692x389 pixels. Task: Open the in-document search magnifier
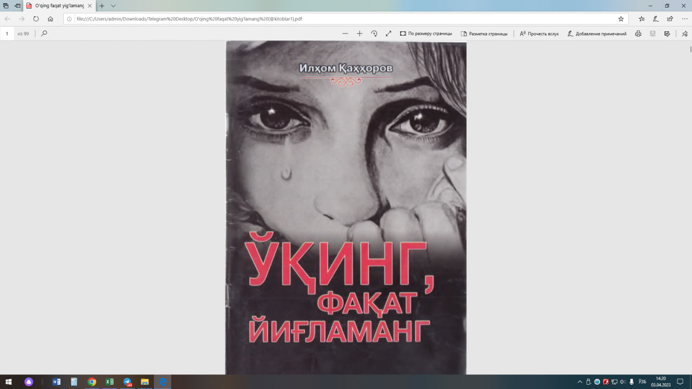tap(44, 33)
